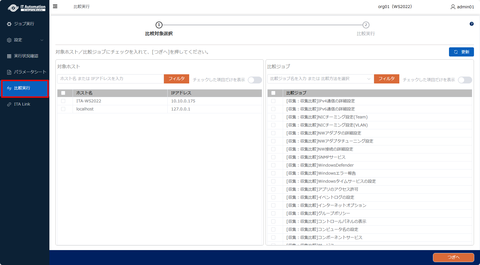This screenshot has height=265, width=480.
Task: Check the NW接続の詳細設定 job checkbox
Action: [x=273, y=149]
